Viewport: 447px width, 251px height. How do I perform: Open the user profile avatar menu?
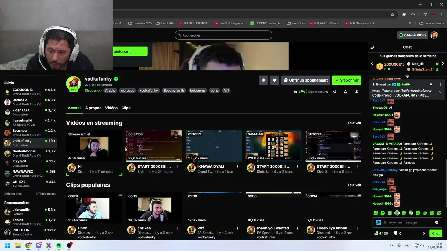tap(434, 35)
